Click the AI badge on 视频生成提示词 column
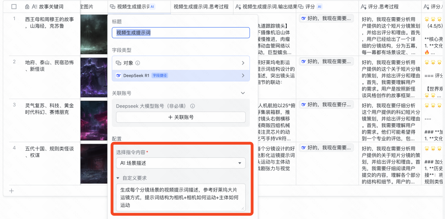 click(x=153, y=7)
